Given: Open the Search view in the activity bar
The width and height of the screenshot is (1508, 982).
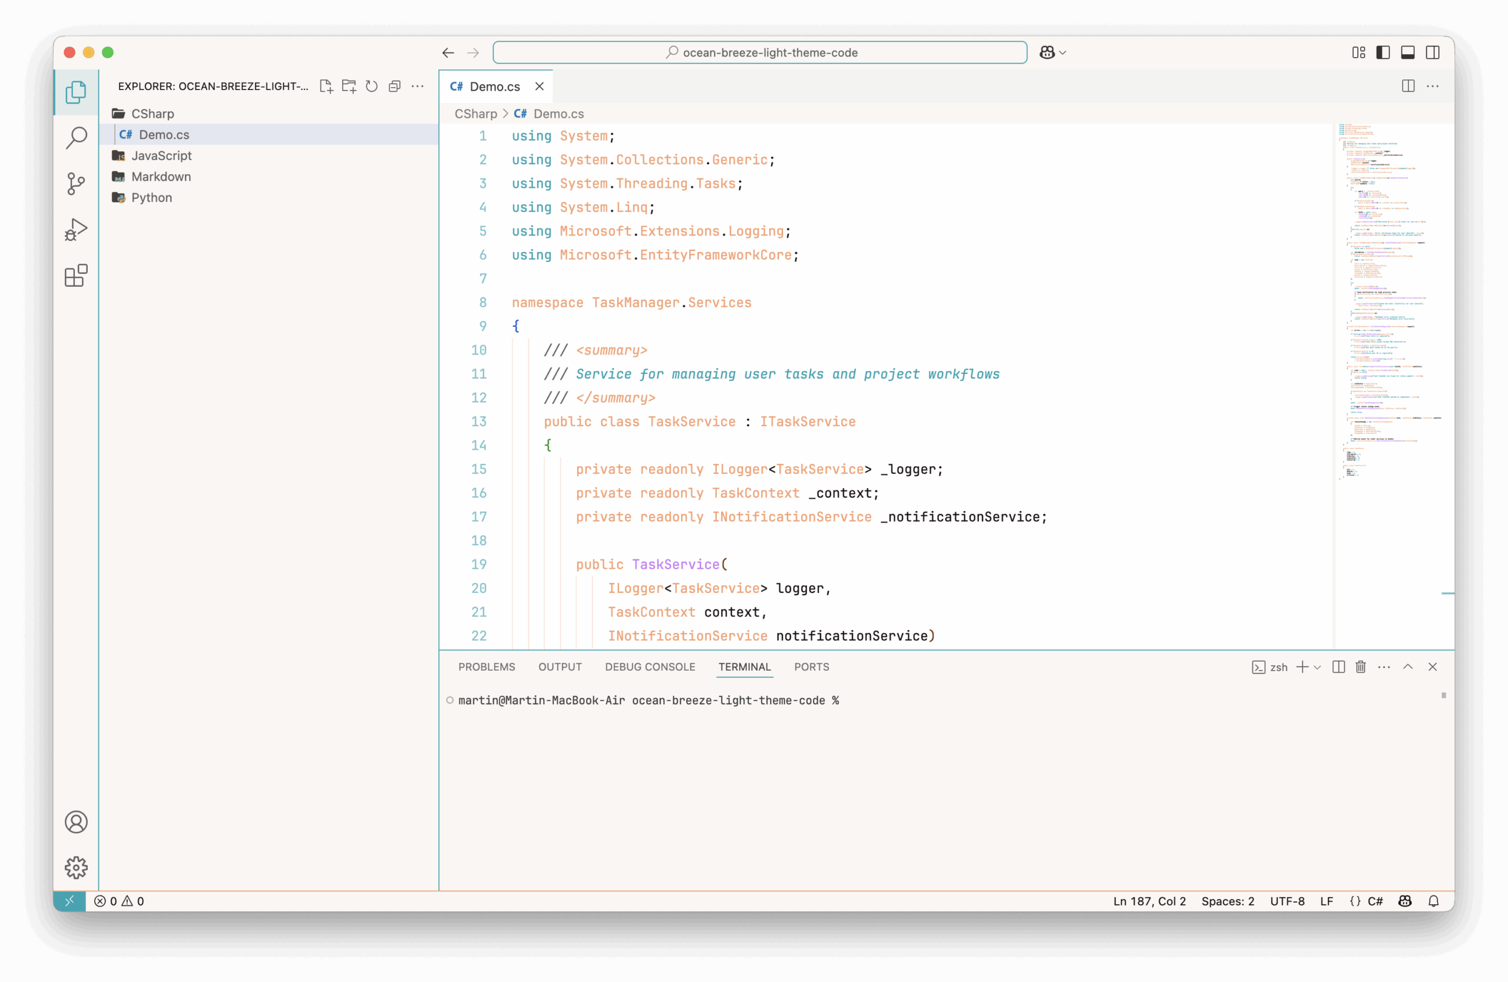Looking at the screenshot, I should point(76,138).
